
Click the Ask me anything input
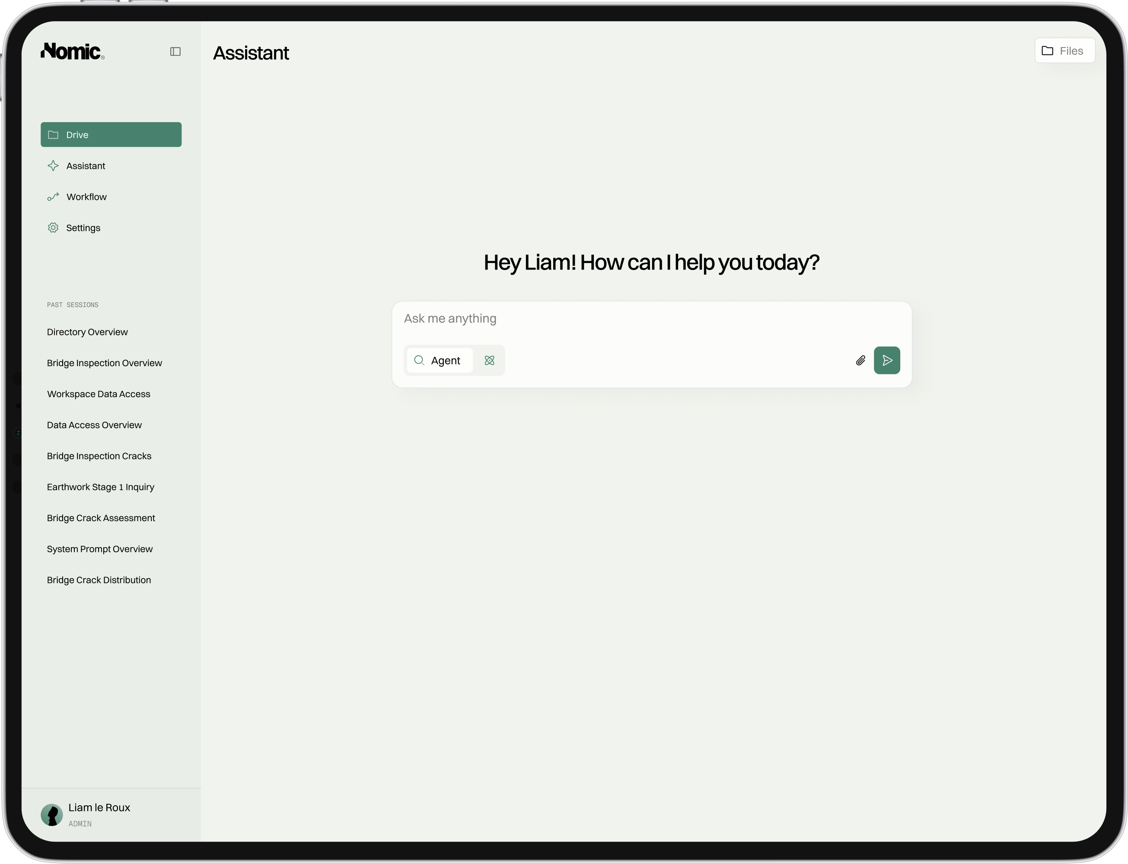click(x=651, y=319)
